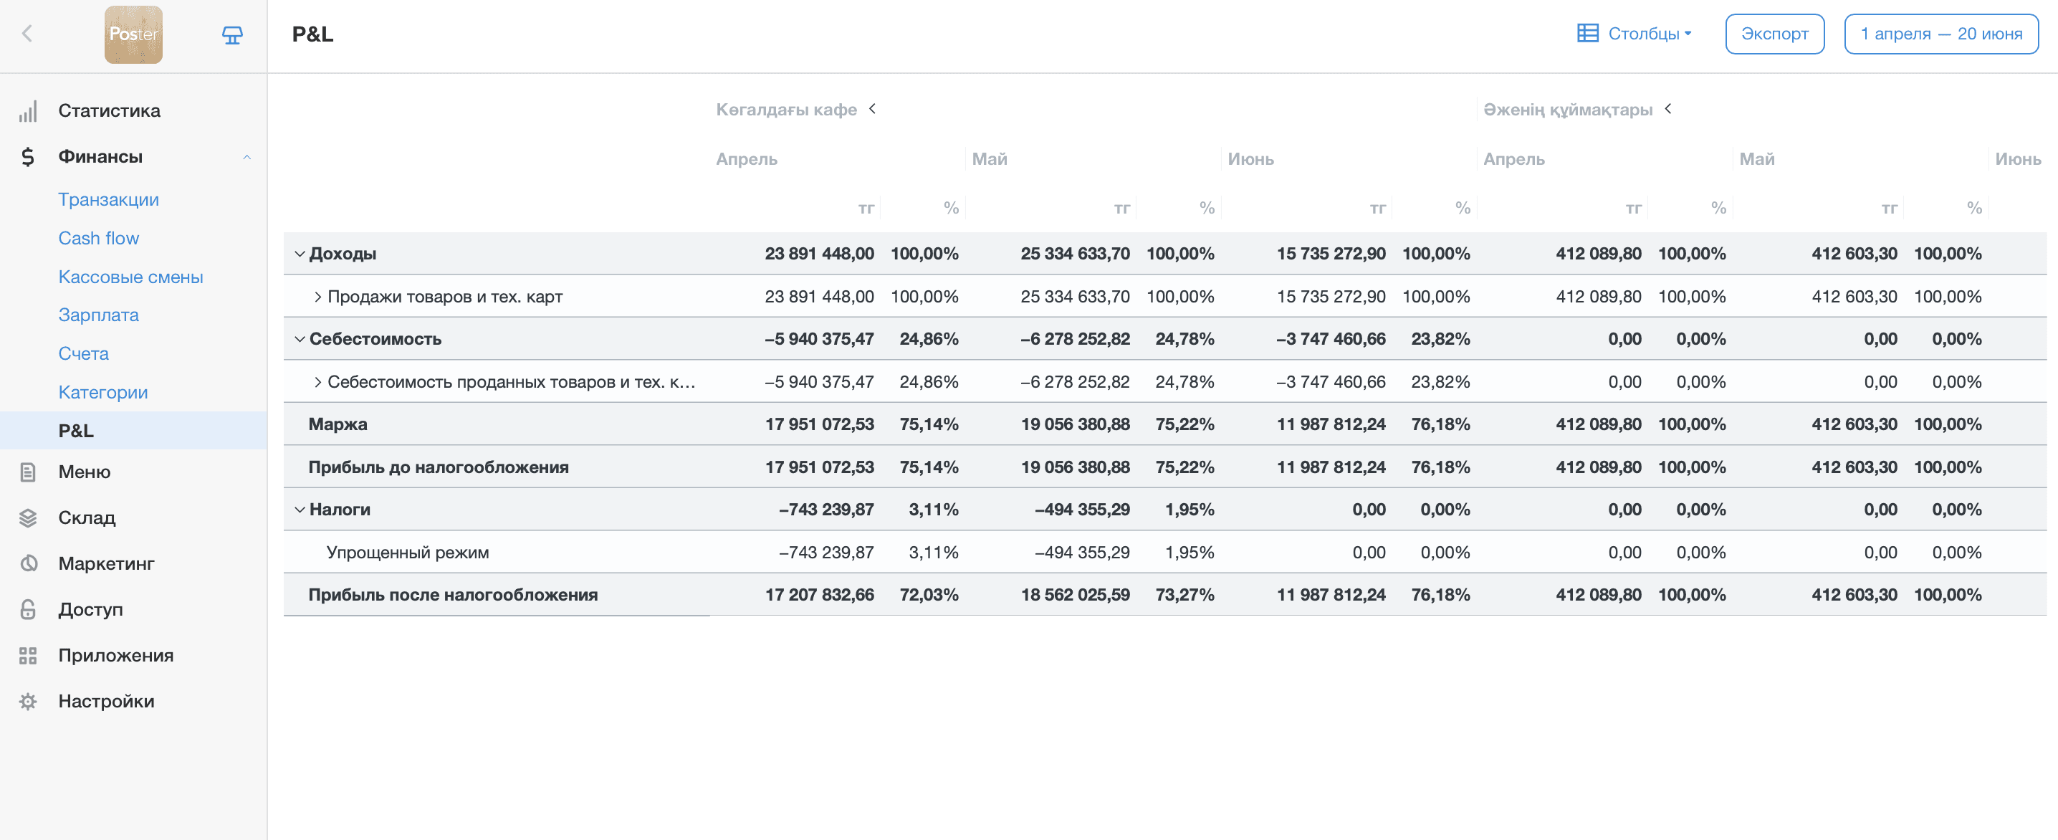The height and width of the screenshot is (840, 2058).
Task: Click the Меню document icon
Action: 28,472
